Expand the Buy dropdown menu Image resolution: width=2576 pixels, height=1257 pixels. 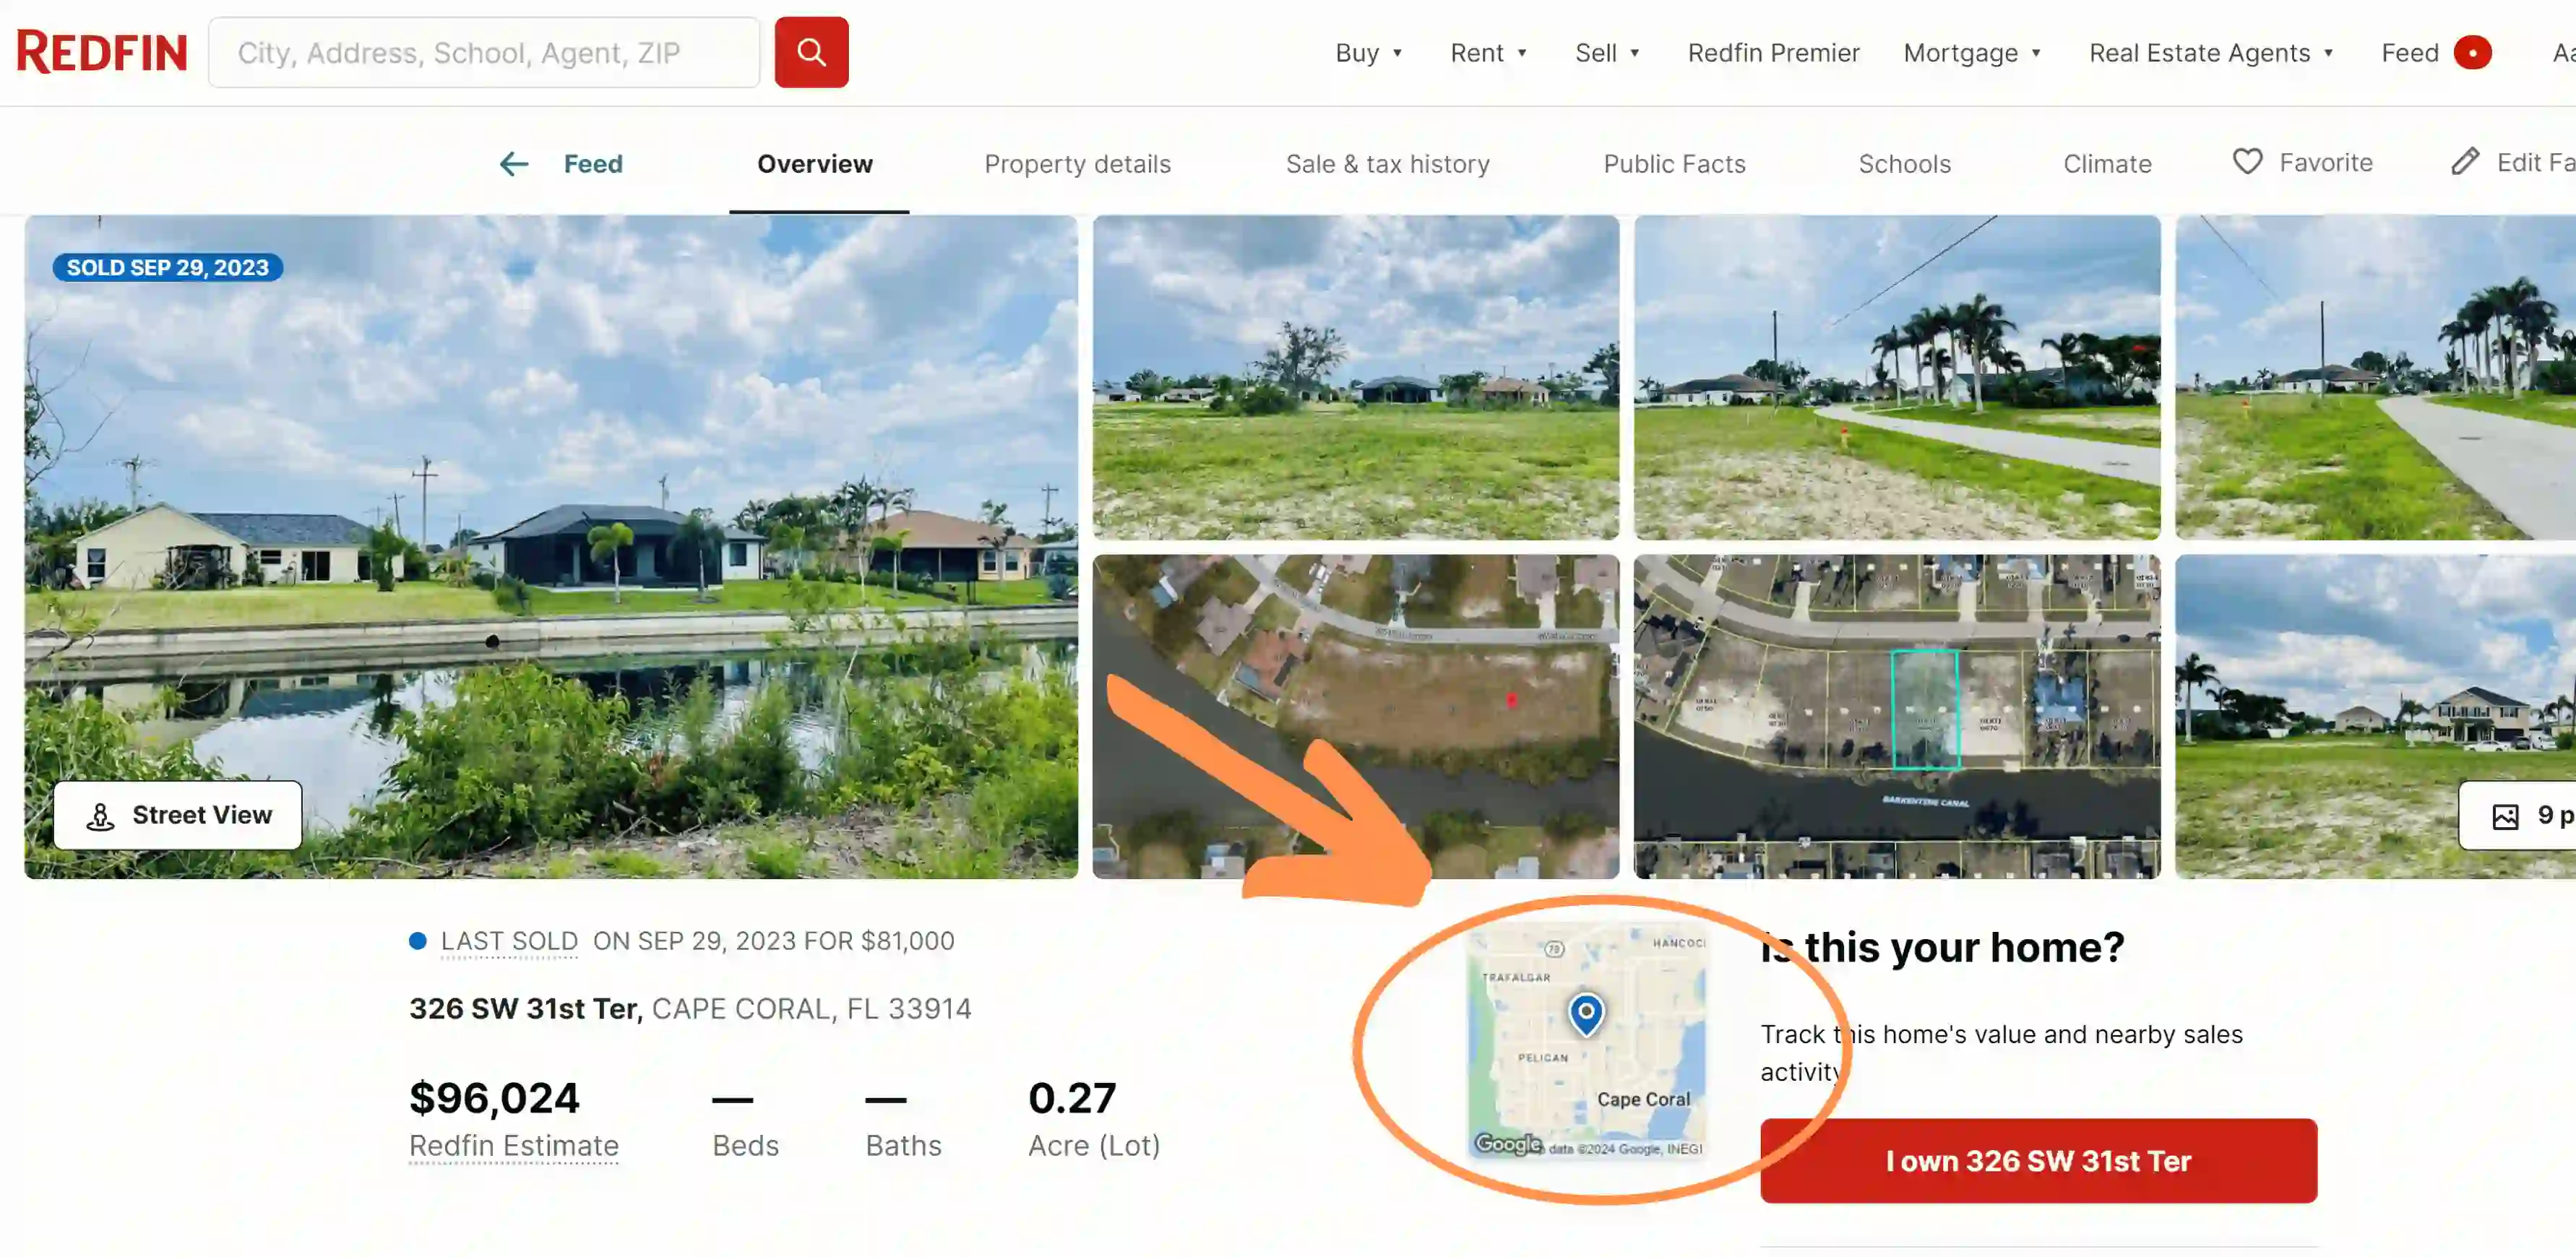[1369, 53]
